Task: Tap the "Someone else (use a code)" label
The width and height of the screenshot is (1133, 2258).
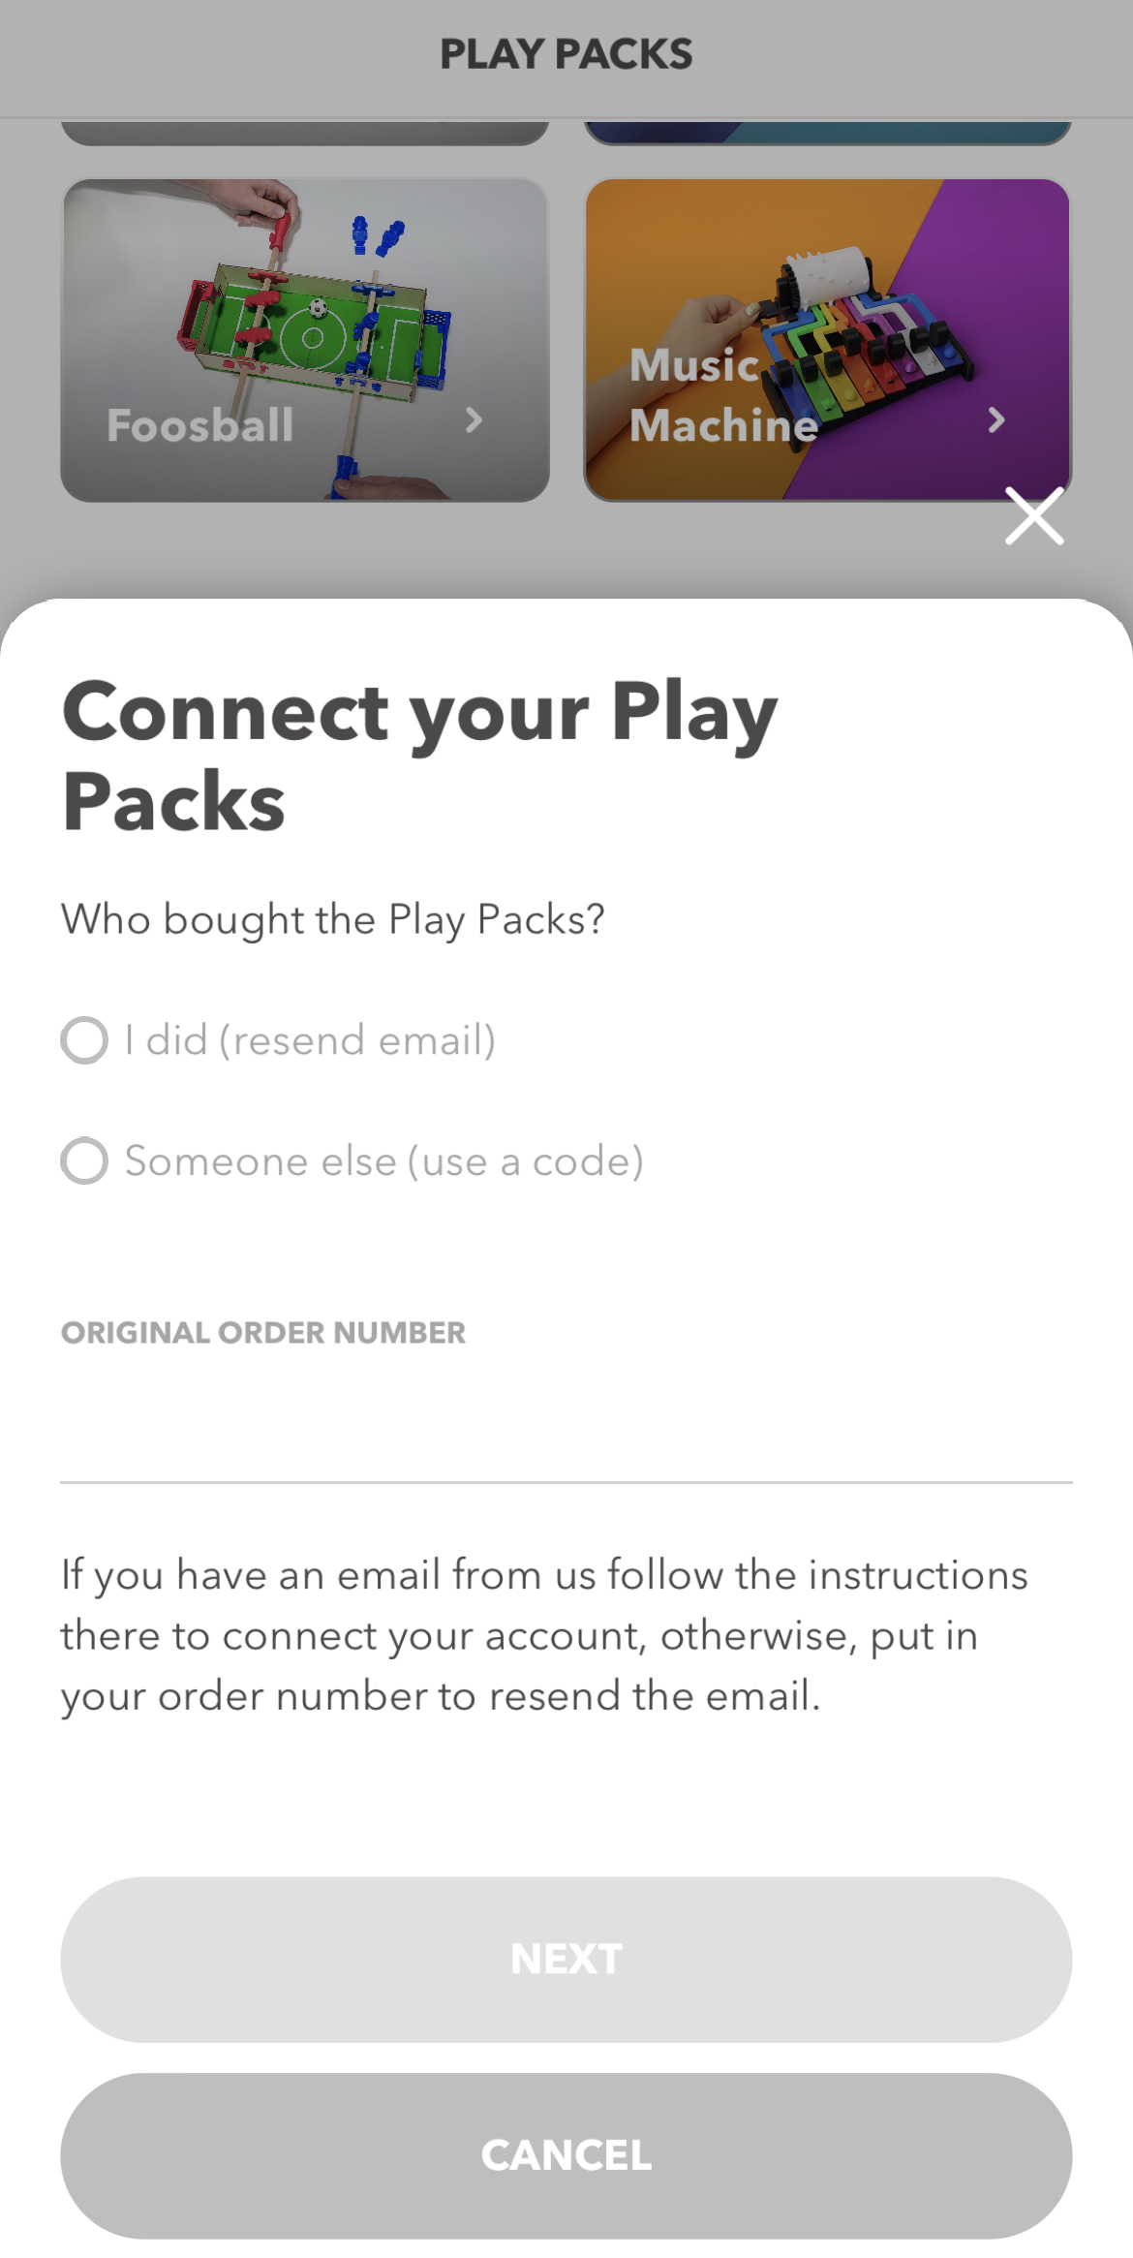Action: [x=384, y=1160]
